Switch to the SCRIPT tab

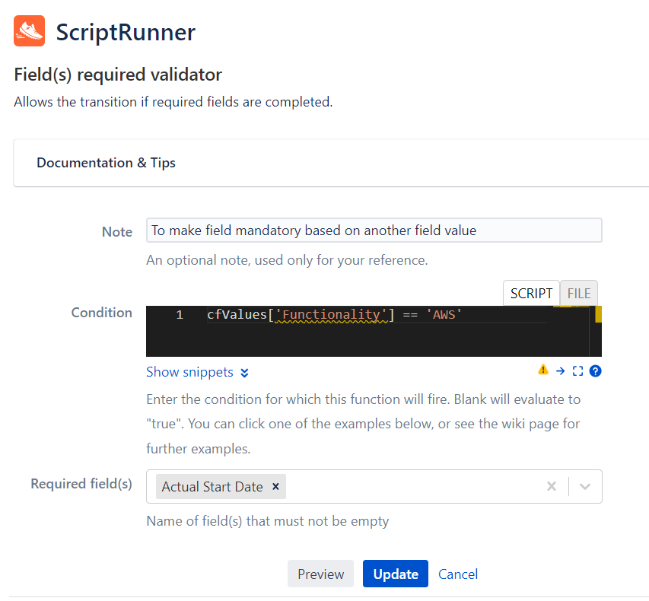[x=531, y=294]
